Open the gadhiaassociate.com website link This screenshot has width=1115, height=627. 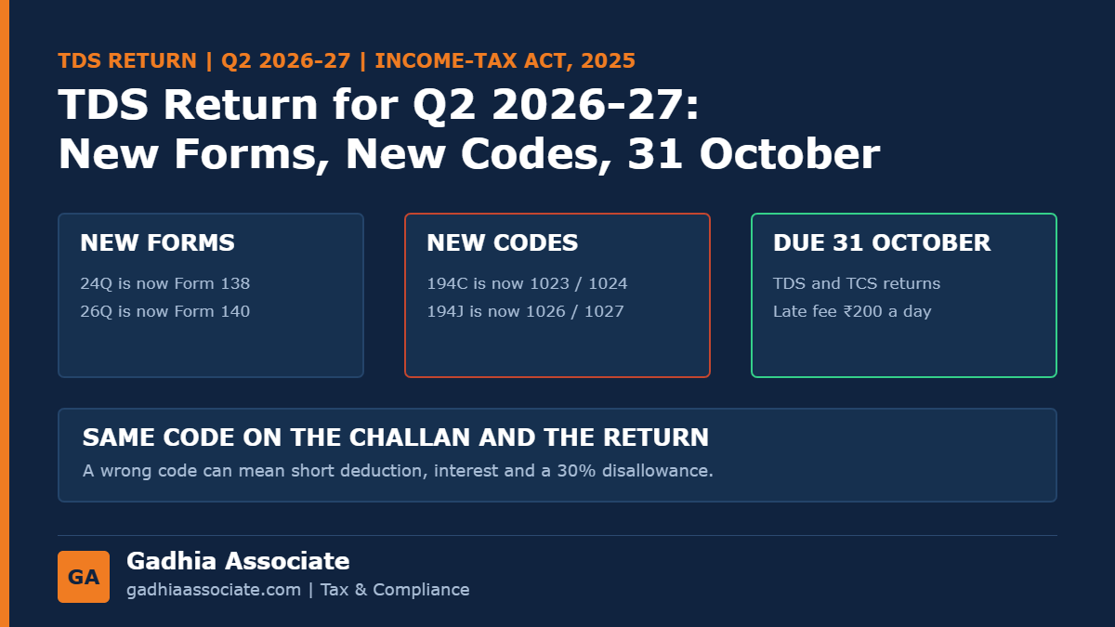coord(214,590)
